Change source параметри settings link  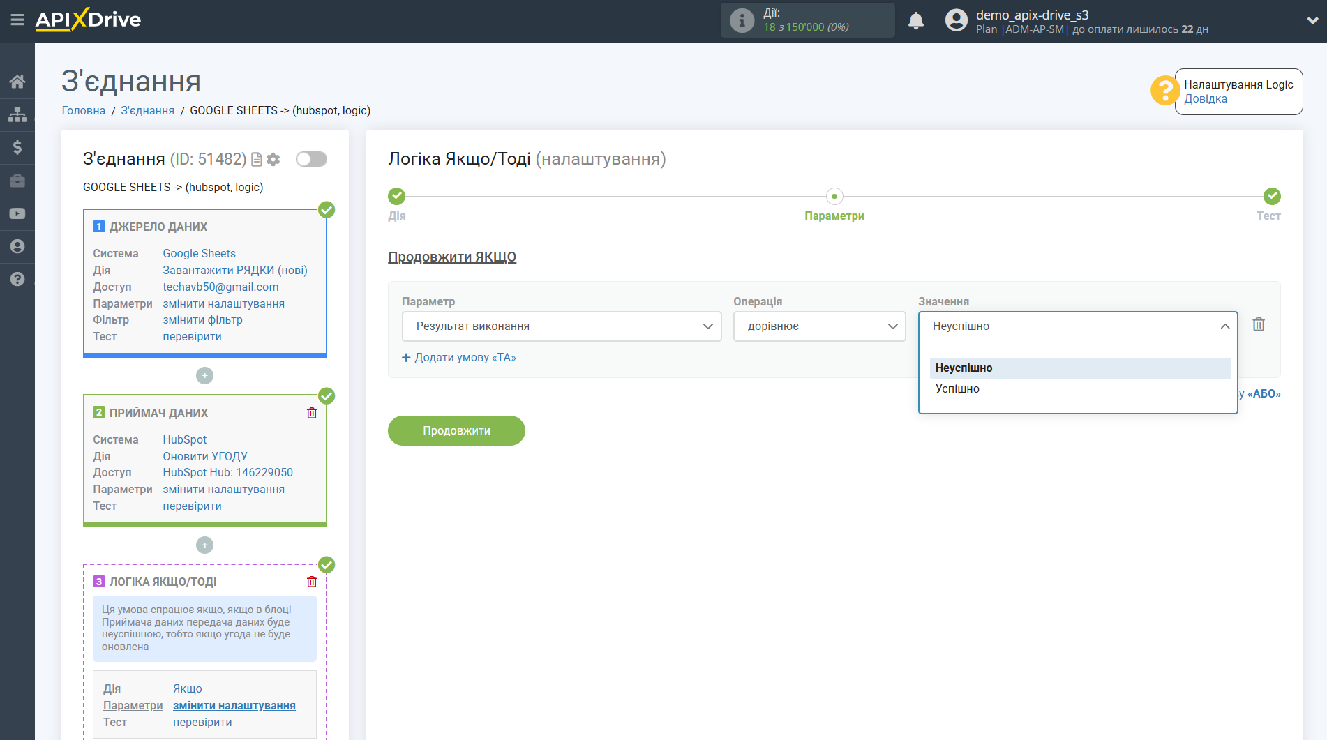[223, 303]
